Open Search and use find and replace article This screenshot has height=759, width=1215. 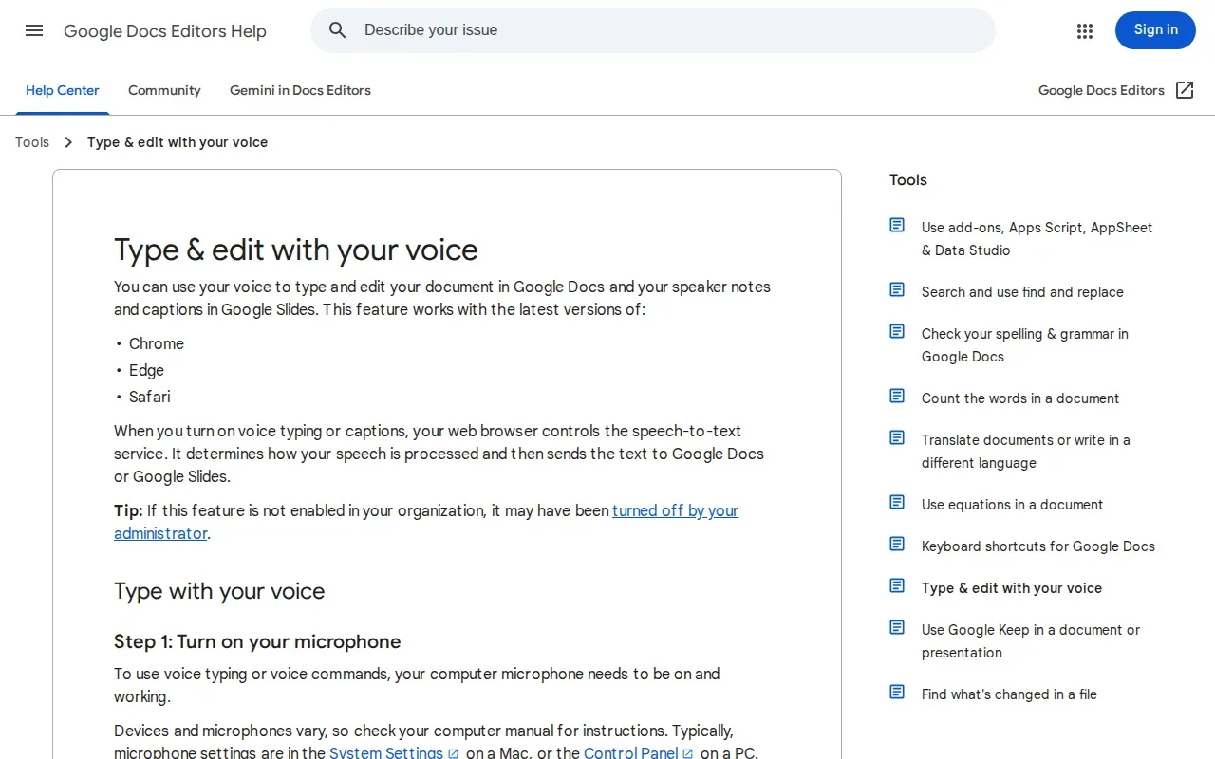1022,292
